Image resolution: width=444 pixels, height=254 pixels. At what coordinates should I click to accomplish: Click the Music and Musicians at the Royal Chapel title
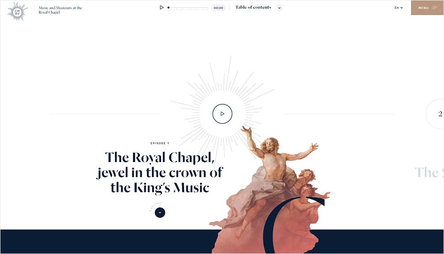(60, 10)
